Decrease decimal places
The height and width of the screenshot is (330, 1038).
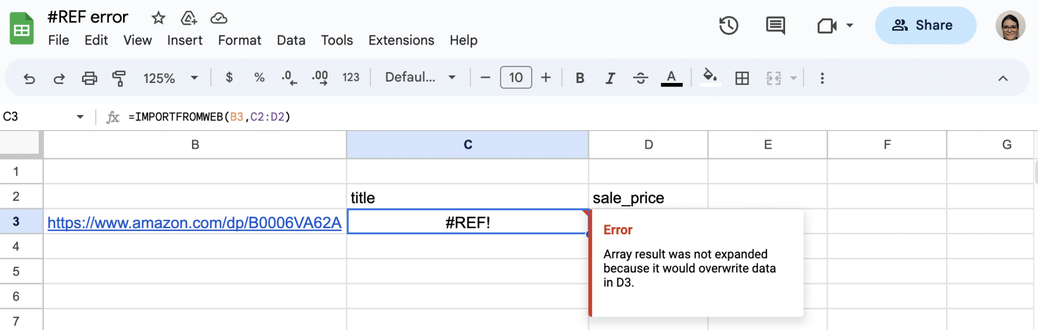pyautogui.click(x=289, y=77)
